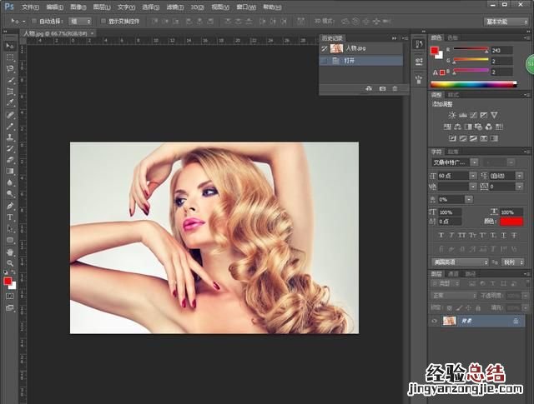Select the Rectangular Marquee tool
The width and height of the screenshot is (534, 404).
click(x=10, y=57)
